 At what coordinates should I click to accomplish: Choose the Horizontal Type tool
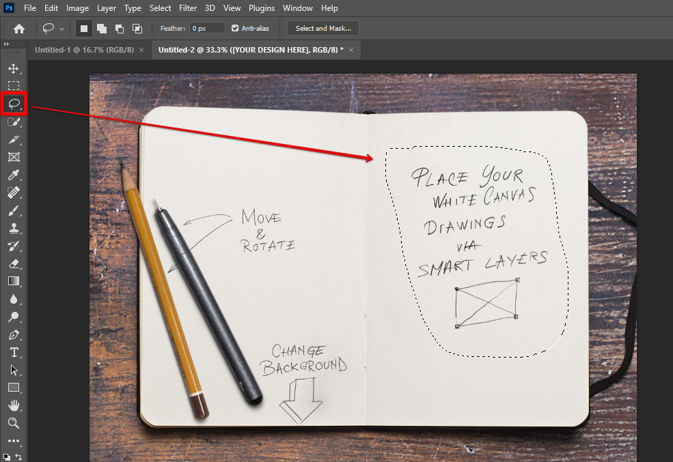point(13,352)
